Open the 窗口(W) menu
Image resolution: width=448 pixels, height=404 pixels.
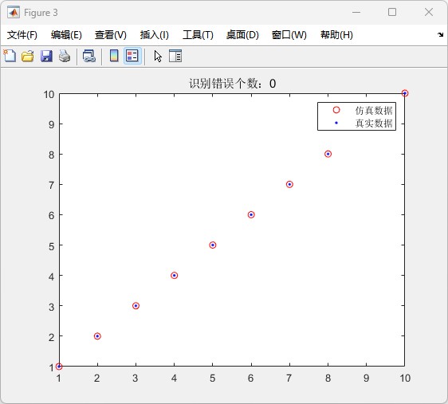click(x=289, y=35)
